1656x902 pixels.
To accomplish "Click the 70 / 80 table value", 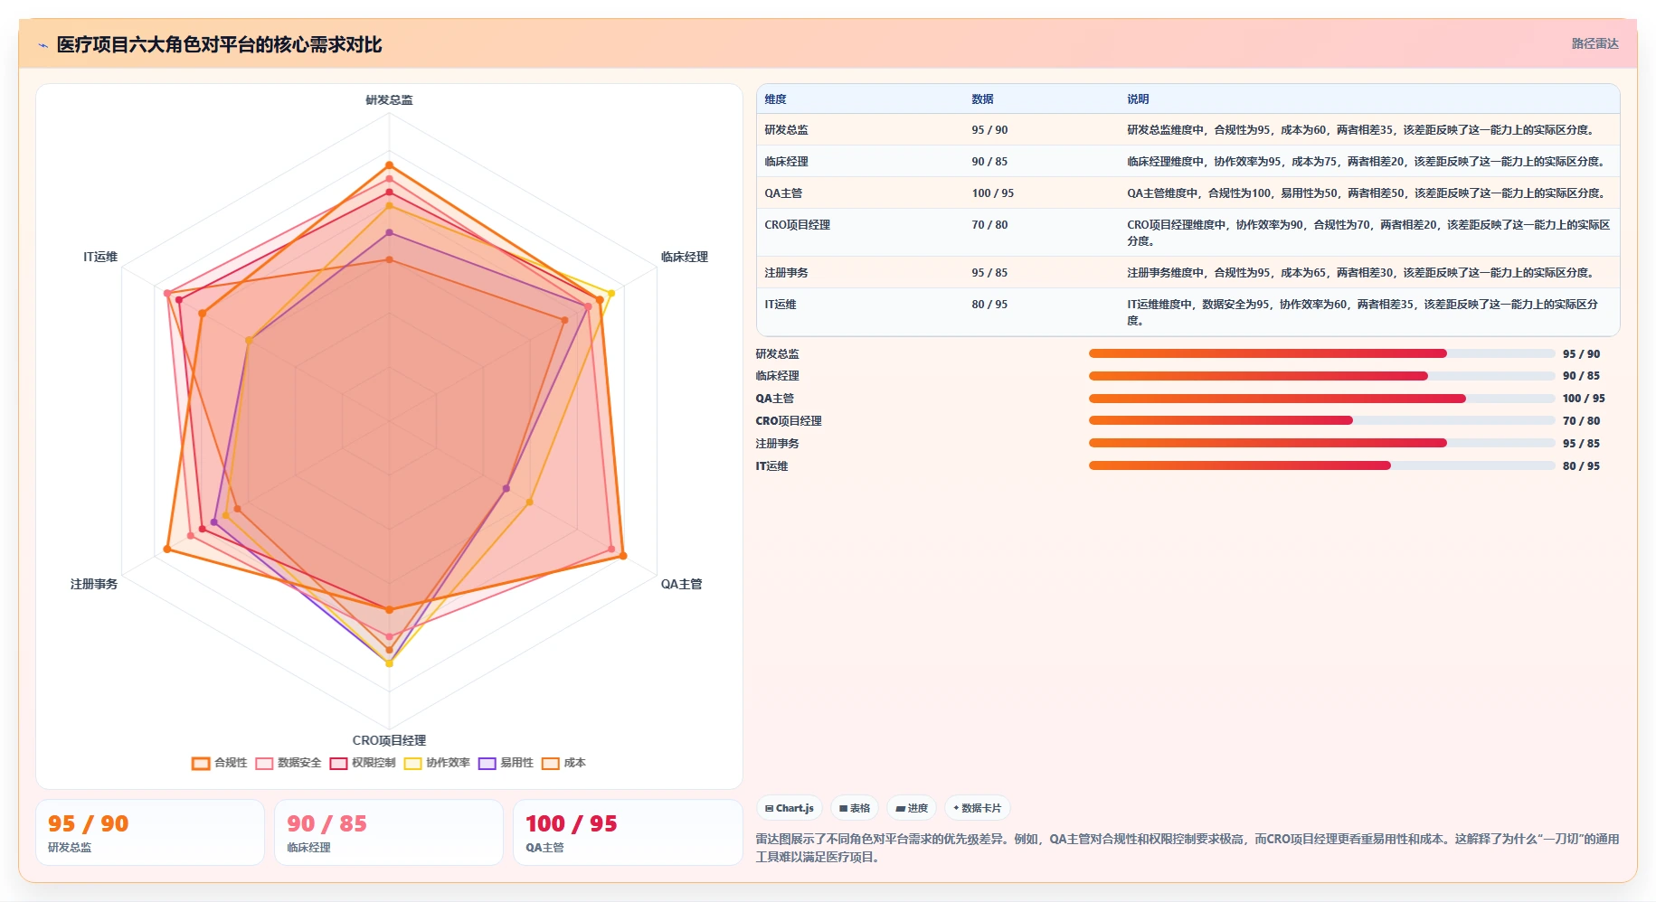I will click(x=989, y=225).
